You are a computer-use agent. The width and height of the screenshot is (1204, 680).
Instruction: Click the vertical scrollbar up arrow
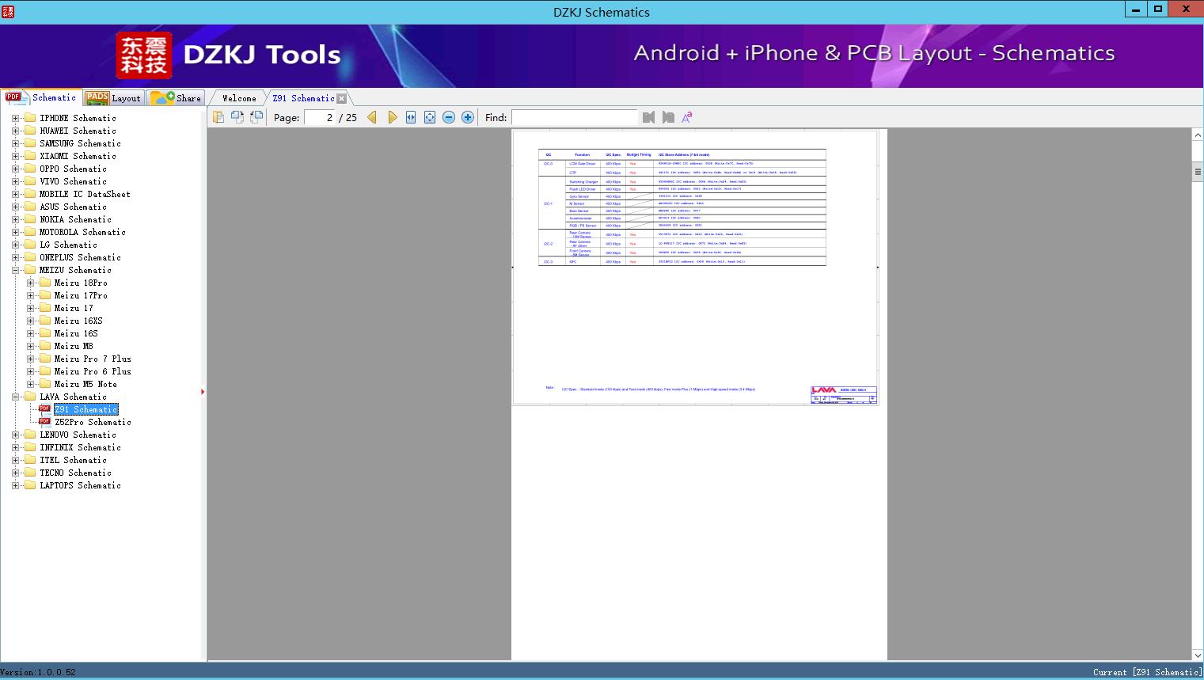pos(1197,135)
